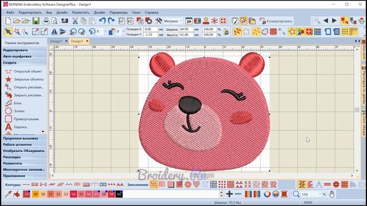Click the scissors Cut icon
This screenshot has height=206, width=367.
pos(75,21)
